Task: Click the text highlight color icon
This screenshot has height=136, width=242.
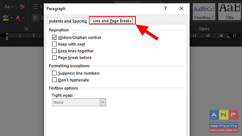Action: tap(6, 18)
